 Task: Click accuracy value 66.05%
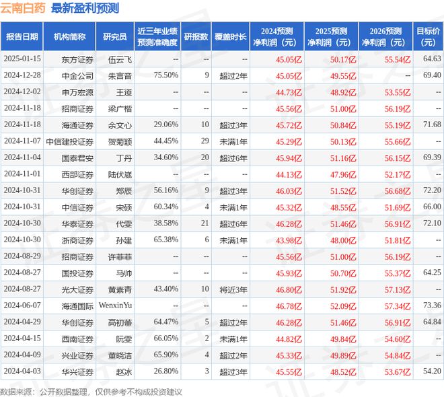[x=166, y=338]
